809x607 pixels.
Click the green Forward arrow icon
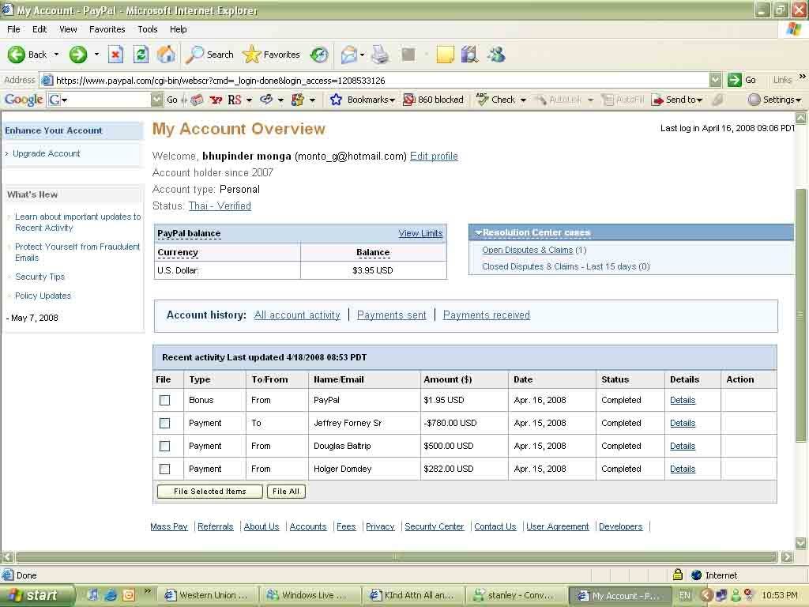pos(78,55)
